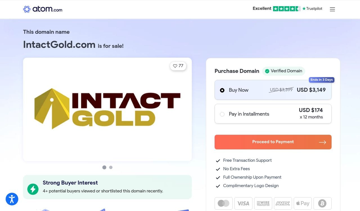Image resolution: width=360 pixels, height=211 pixels.
Task: Click the Wire Transfer icon
Action: tap(263, 203)
